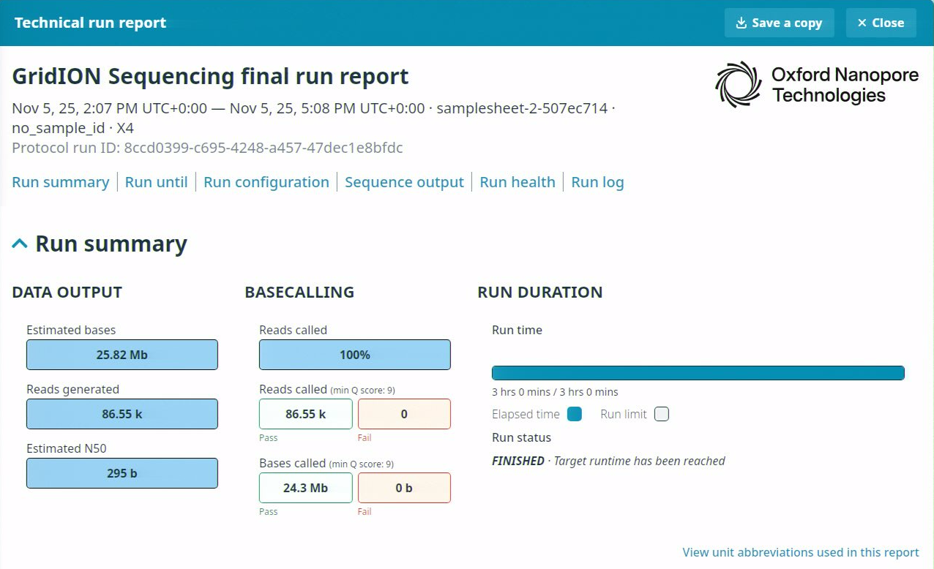This screenshot has height=569, width=934.
Task: Go to Run configuration section
Action: click(x=266, y=182)
